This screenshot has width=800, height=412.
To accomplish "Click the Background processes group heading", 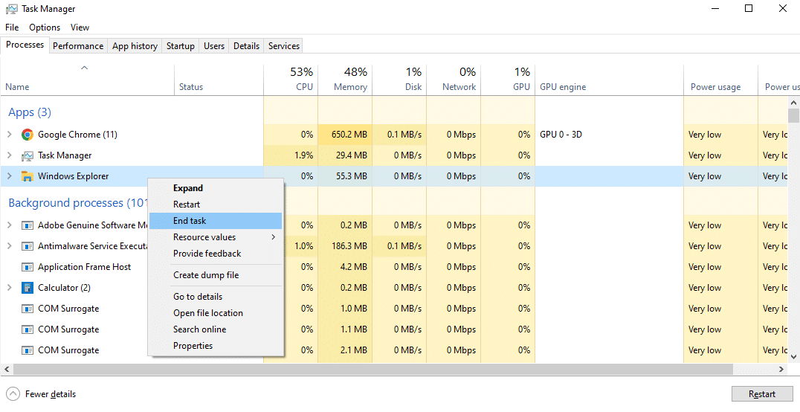I will (78, 203).
